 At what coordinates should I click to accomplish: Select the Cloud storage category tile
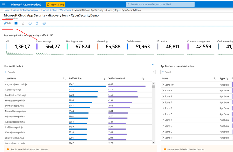pos(49,46)
